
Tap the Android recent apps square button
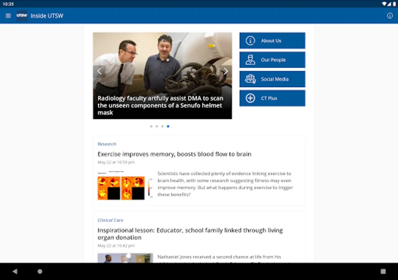[x=383, y=271]
